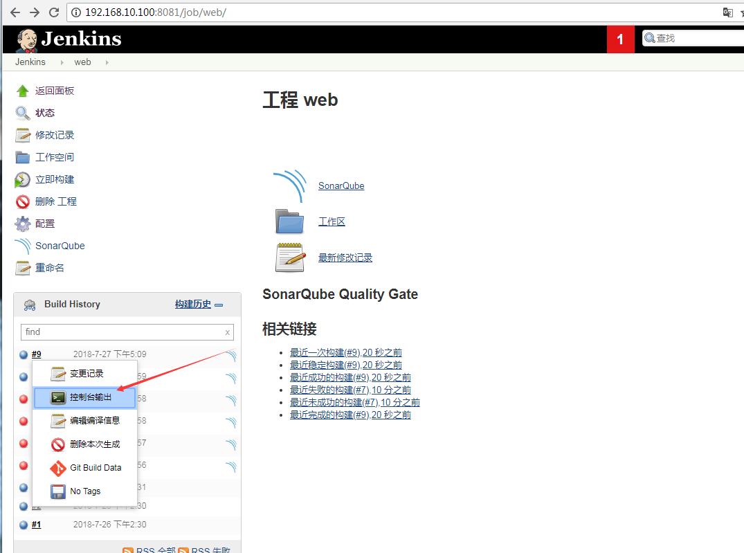Open the gear configure icon
The height and width of the screenshot is (553, 744).
23,224
